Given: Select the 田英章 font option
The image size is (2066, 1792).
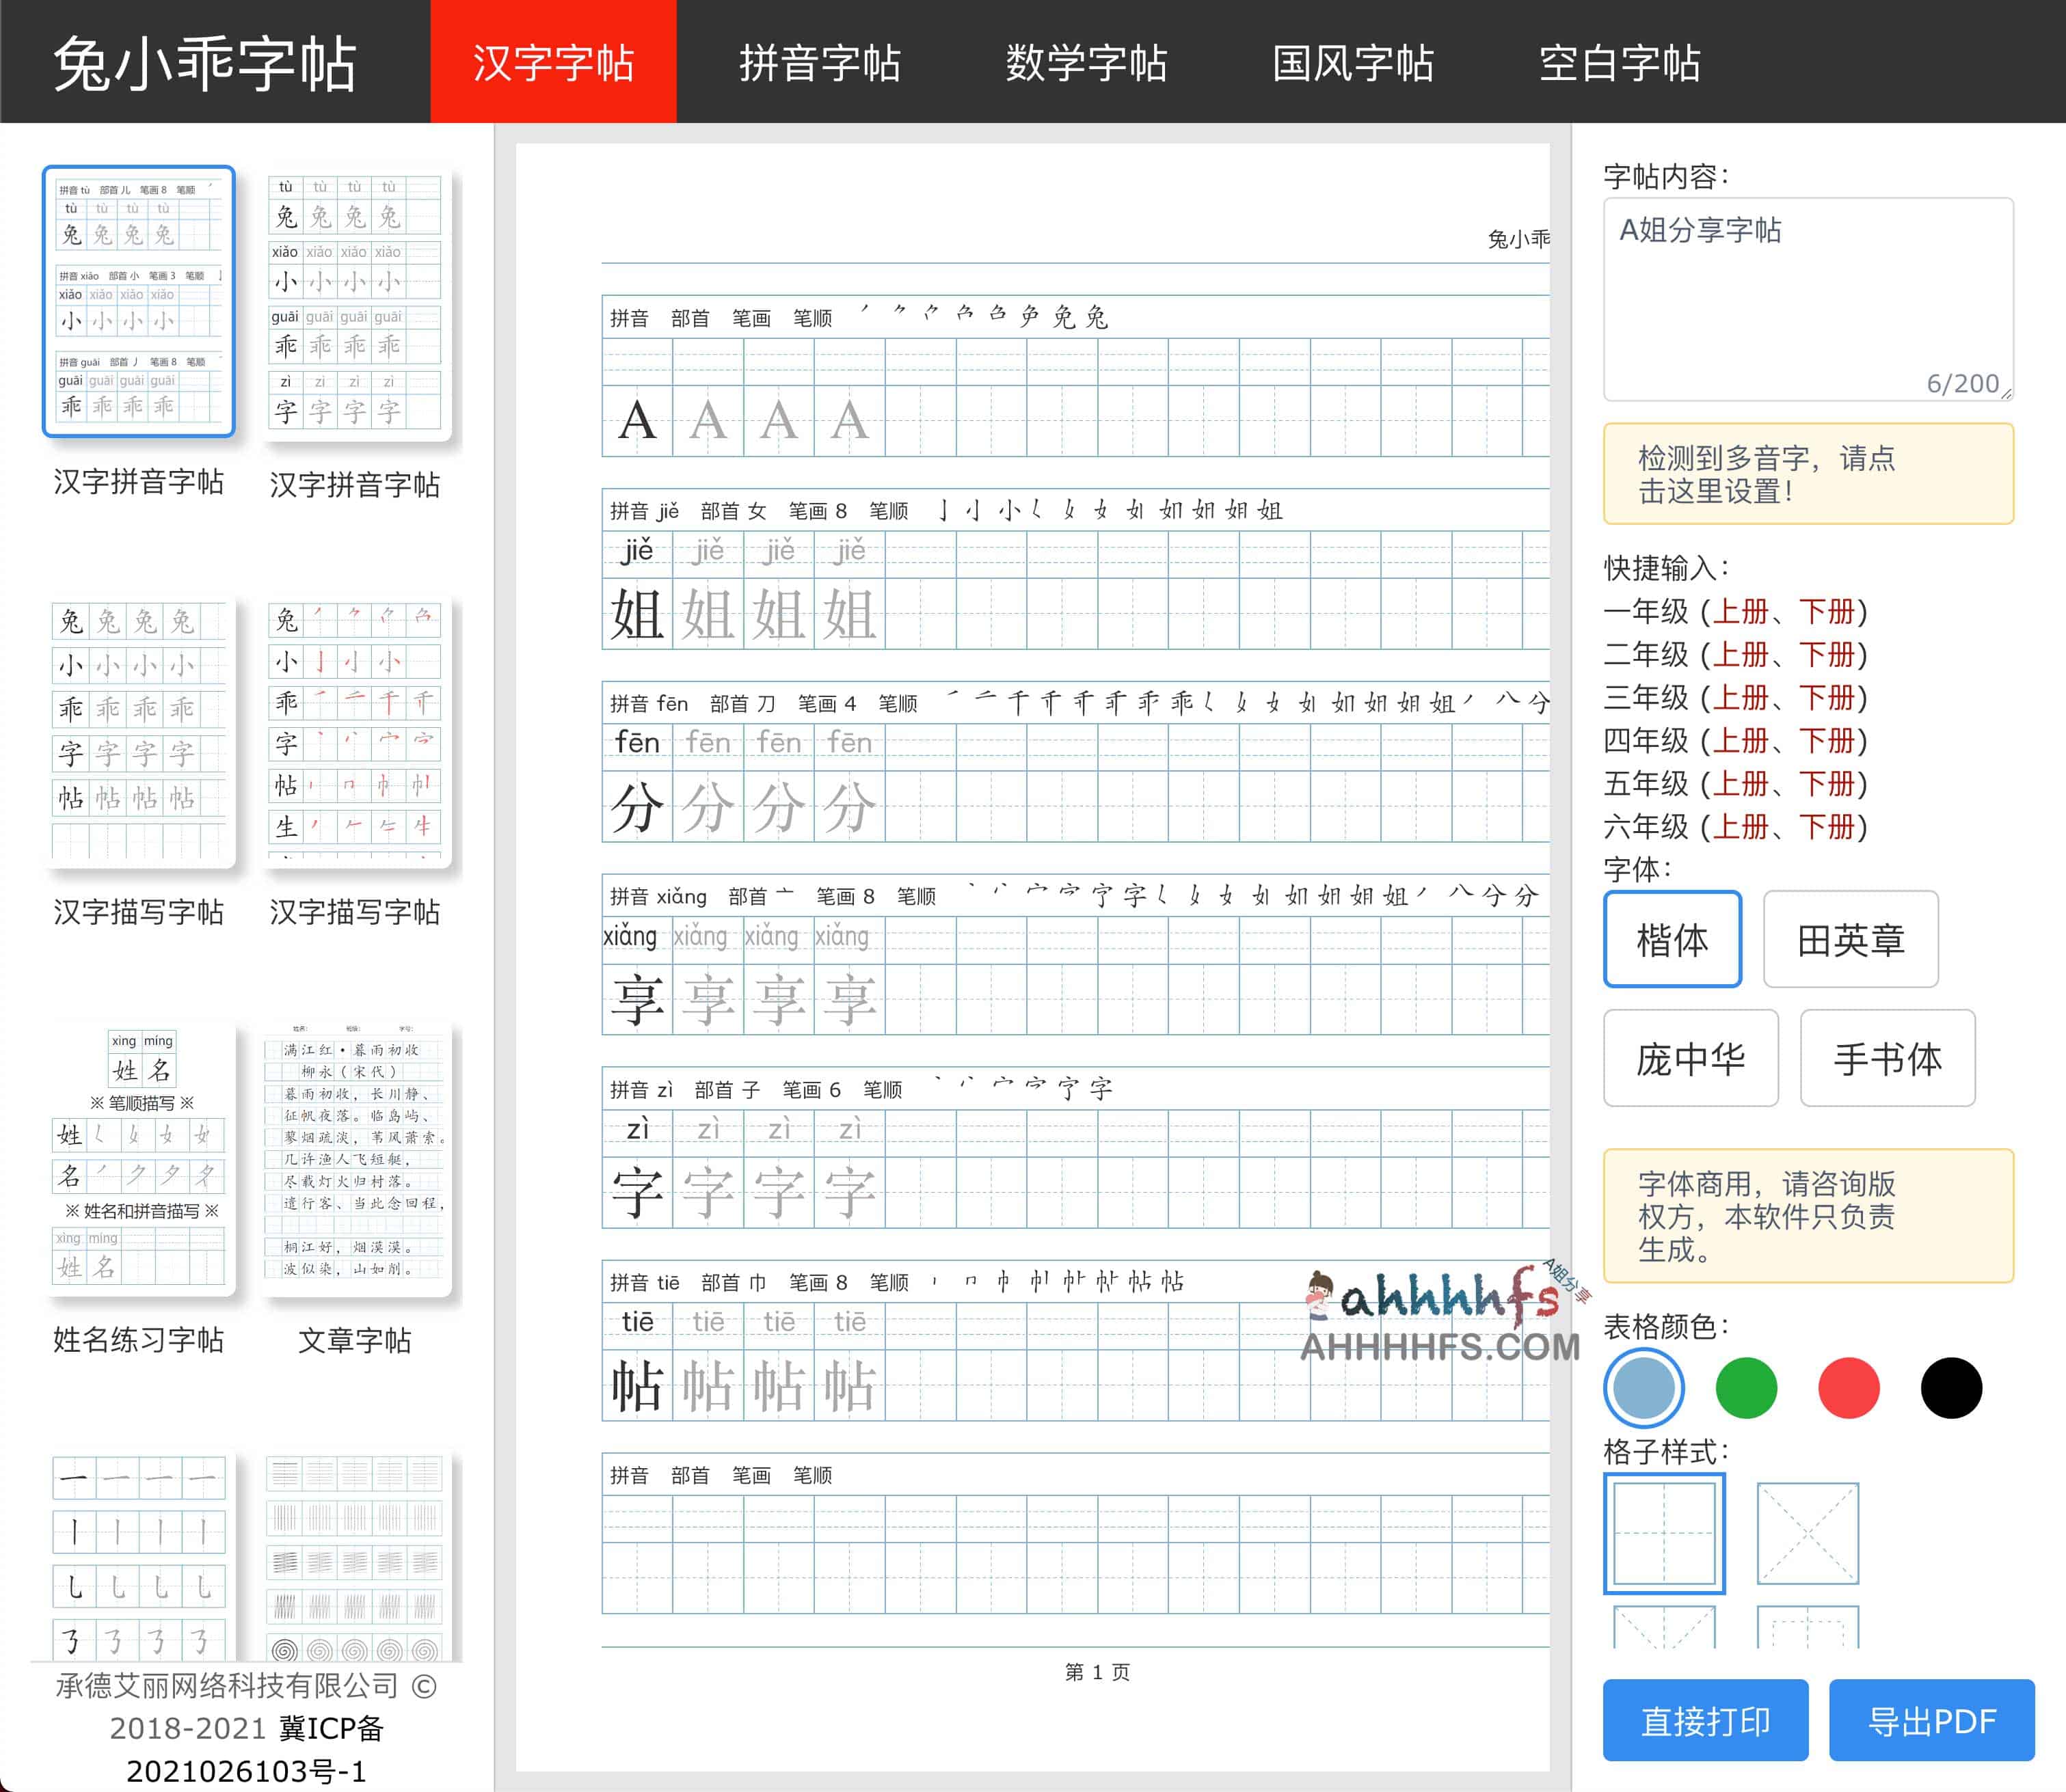Looking at the screenshot, I should (x=1850, y=939).
